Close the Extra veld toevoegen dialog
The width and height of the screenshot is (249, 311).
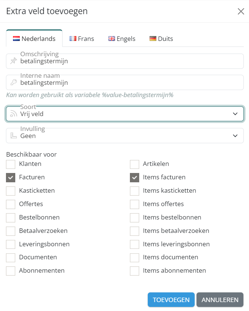coord(241,11)
